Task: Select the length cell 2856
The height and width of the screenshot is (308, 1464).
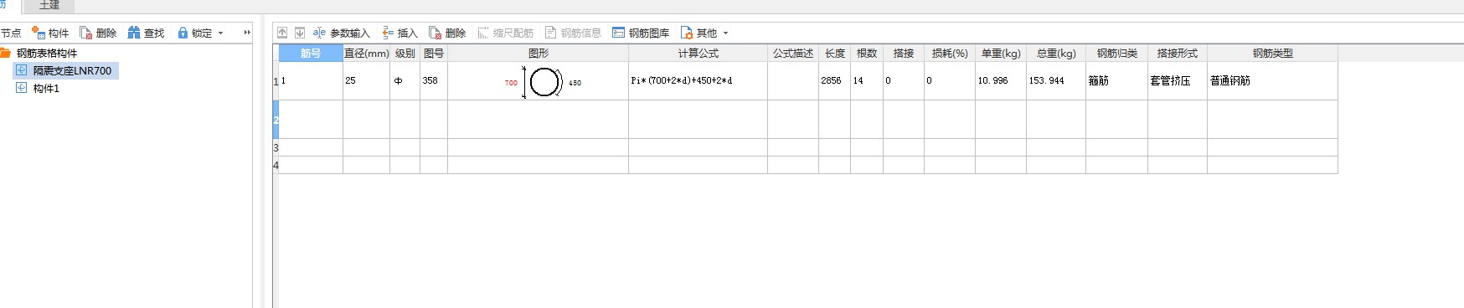Action: click(834, 81)
